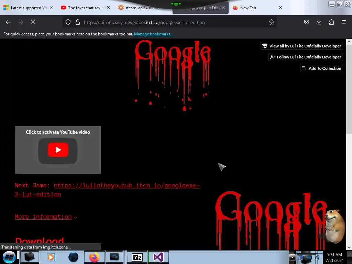Click the dripping Google logo header
This screenshot has width=352, height=264.
point(173,75)
